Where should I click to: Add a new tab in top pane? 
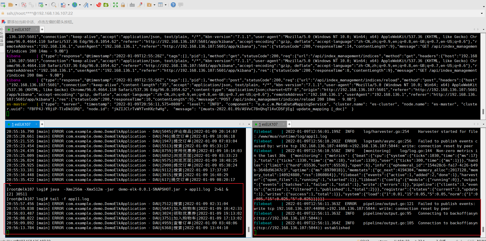click(x=42, y=29)
